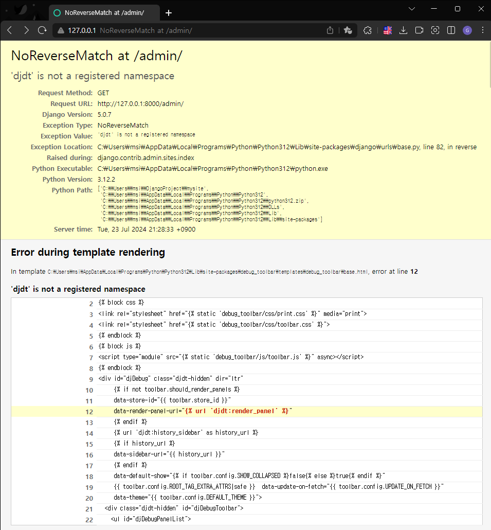Click the not-secure warning icon

point(61,30)
